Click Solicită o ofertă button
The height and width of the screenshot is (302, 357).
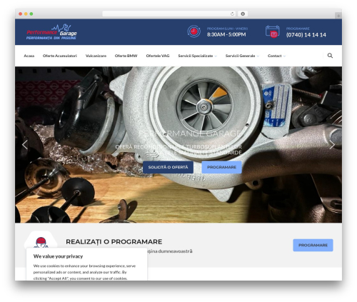pyautogui.click(x=168, y=167)
